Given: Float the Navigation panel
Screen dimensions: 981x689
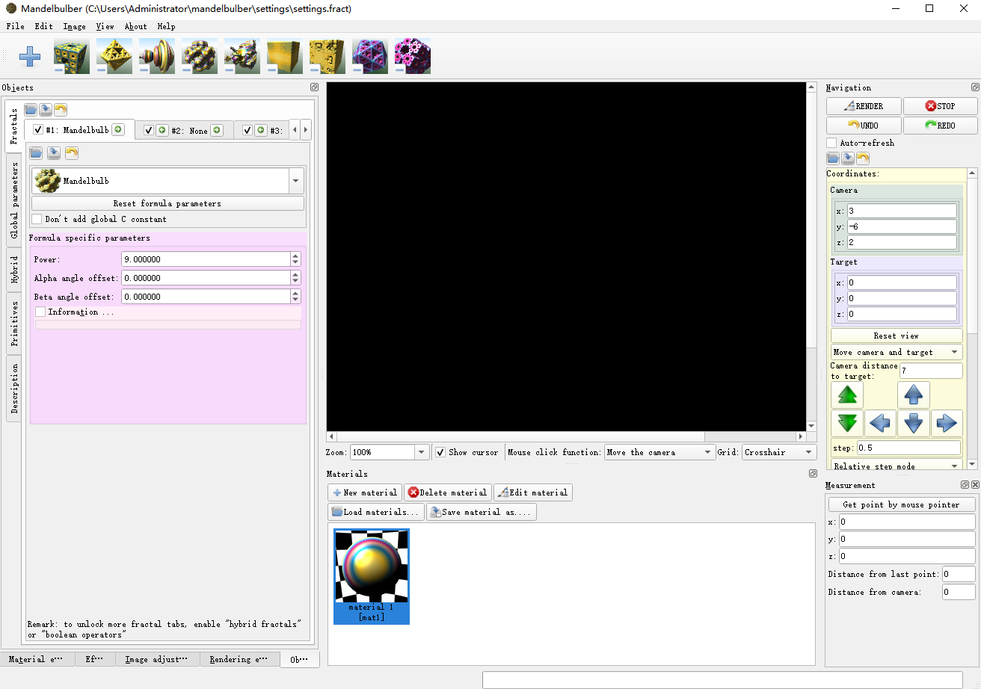Looking at the screenshot, I should (975, 87).
